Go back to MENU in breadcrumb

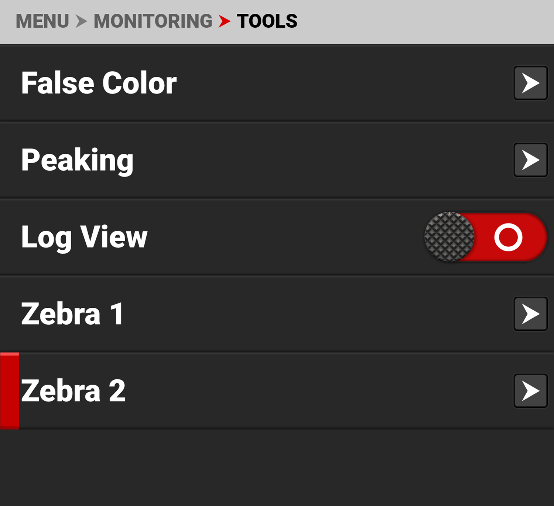pos(42,21)
